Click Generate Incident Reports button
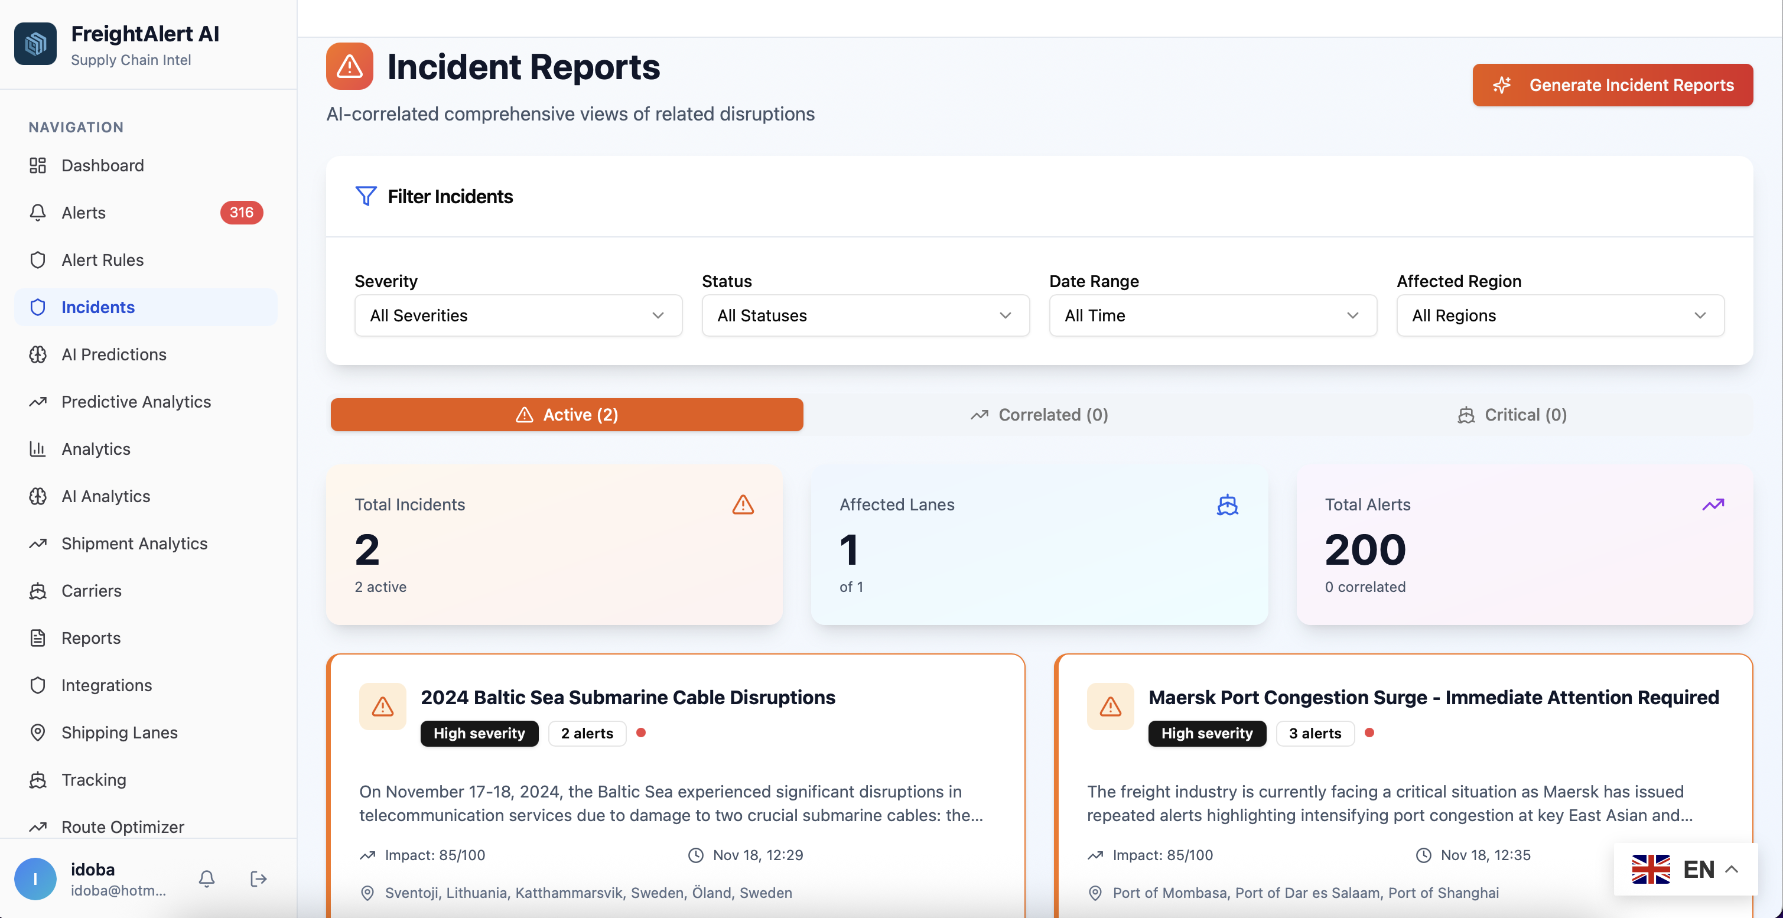Viewport: 1783px width, 918px height. 1613,84
